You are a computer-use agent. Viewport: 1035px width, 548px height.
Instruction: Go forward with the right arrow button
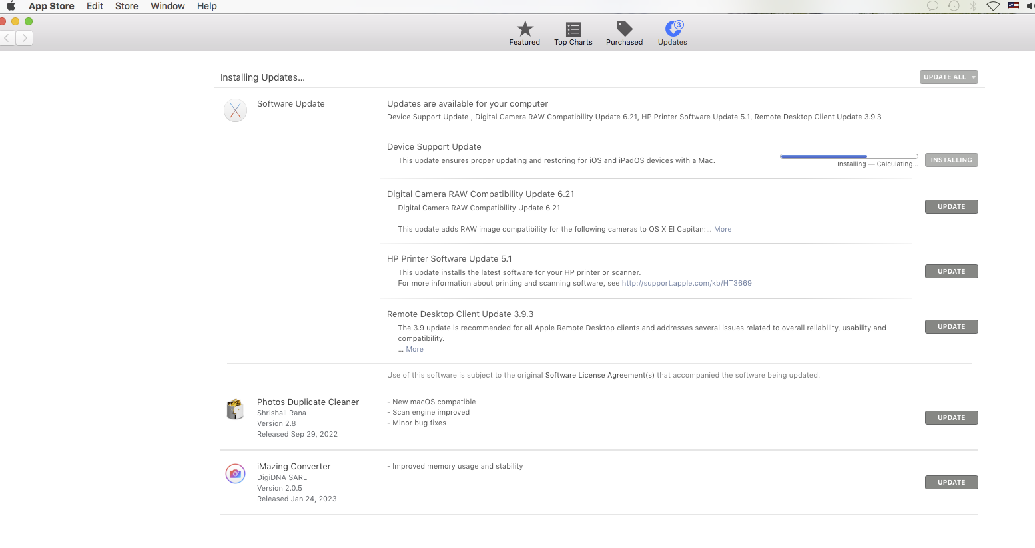click(25, 38)
